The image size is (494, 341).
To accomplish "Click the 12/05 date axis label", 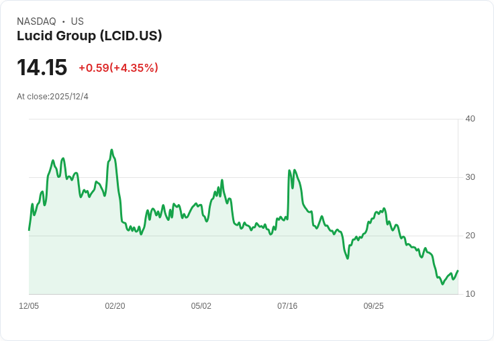I will click(29, 306).
